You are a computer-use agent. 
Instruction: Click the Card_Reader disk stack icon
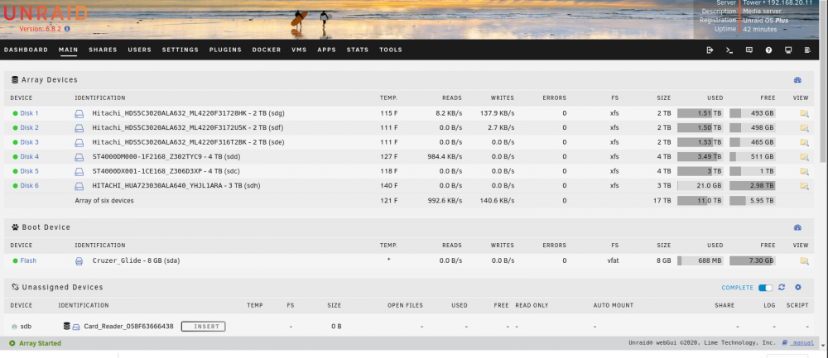tap(66, 327)
